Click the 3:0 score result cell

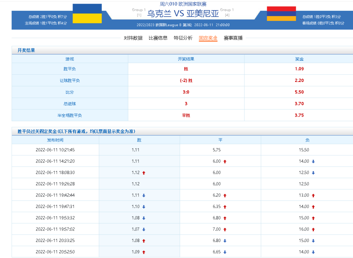(x=186, y=92)
